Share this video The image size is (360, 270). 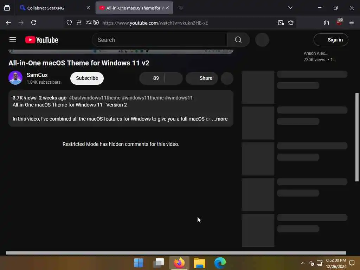(x=201, y=78)
